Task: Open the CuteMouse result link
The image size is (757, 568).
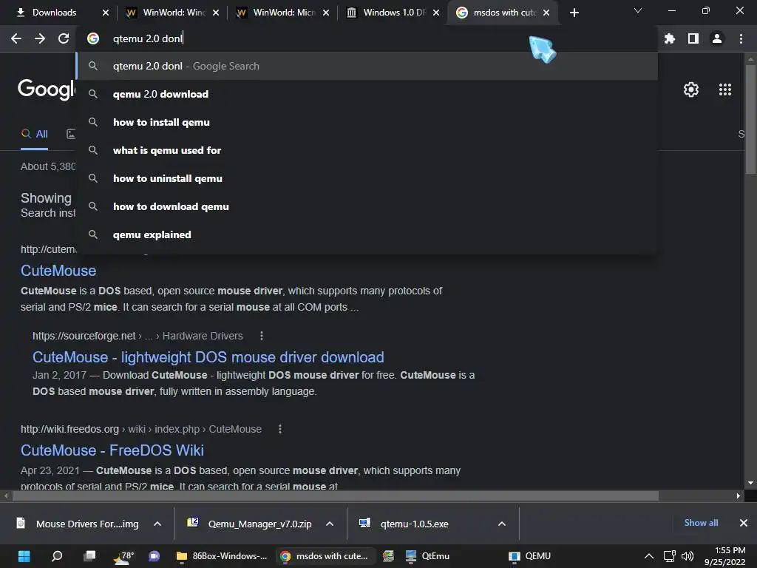Action: [x=58, y=271]
